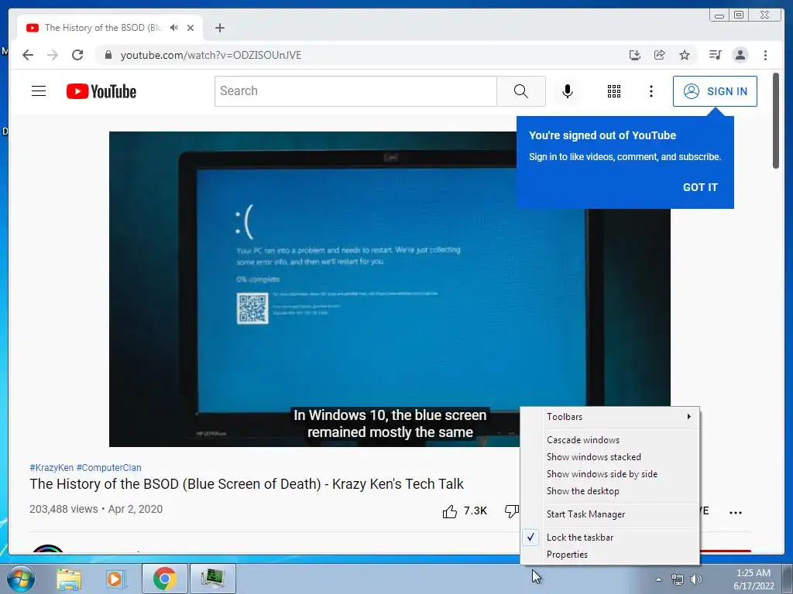This screenshot has width=793, height=594.
Task: Open YouTube hamburger guide menu
Action: click(x=39, y=91)
